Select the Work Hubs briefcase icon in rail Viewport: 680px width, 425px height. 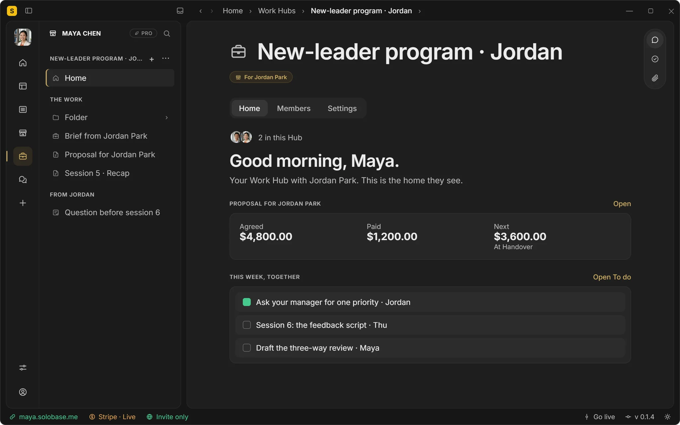point(23,156)
